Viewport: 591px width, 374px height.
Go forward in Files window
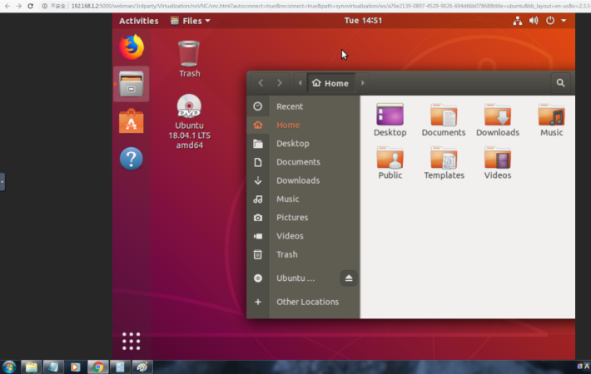tap(280, 83)
